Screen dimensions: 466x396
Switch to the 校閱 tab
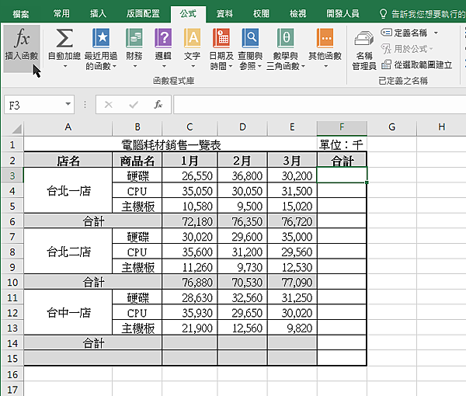tap(261, 14)
